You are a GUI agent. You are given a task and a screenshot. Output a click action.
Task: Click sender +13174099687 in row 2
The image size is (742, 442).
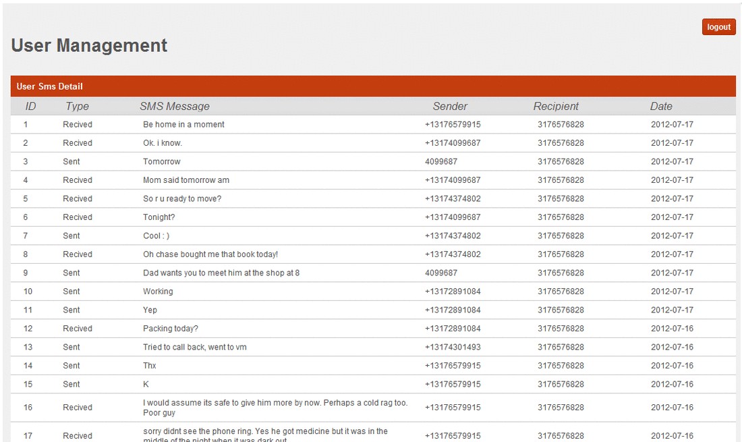coord(453,143)
